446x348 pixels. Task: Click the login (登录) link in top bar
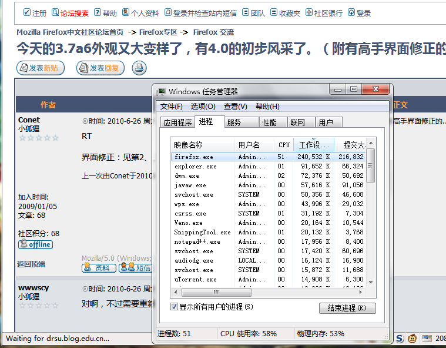tap(364, 13)
